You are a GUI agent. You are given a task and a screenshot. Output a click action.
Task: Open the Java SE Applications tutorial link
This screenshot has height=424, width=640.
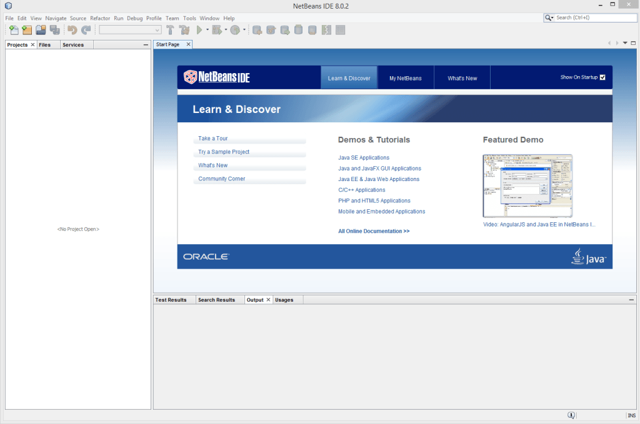(x=363, y=157)
